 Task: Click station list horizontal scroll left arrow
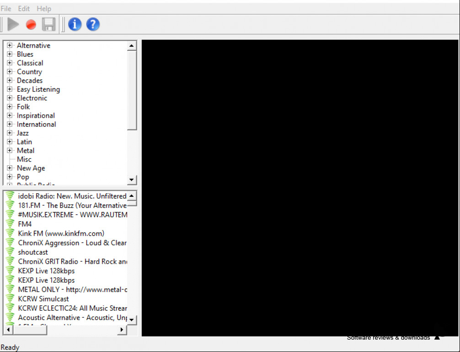coord(8,330)
